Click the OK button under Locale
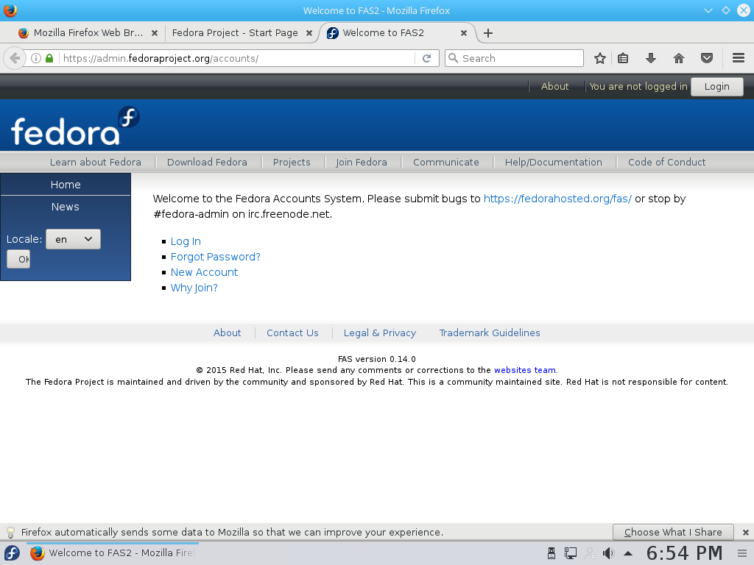Image resolution: width=754 pixels, height=565 pixels. 18,260
